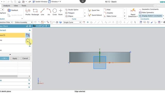Click the Find a Command search field

(159, 6)
